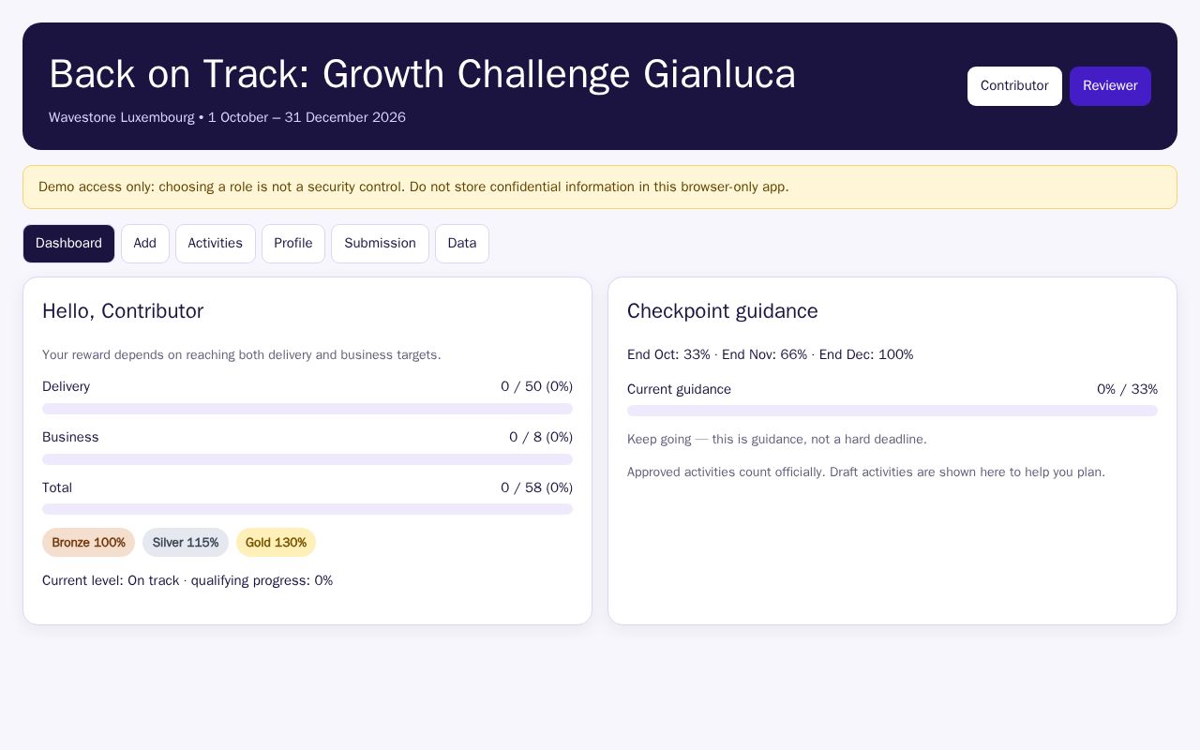Click the Silver 115% badge
This screenshot has width=1200, height=750.
coord(186,543)
